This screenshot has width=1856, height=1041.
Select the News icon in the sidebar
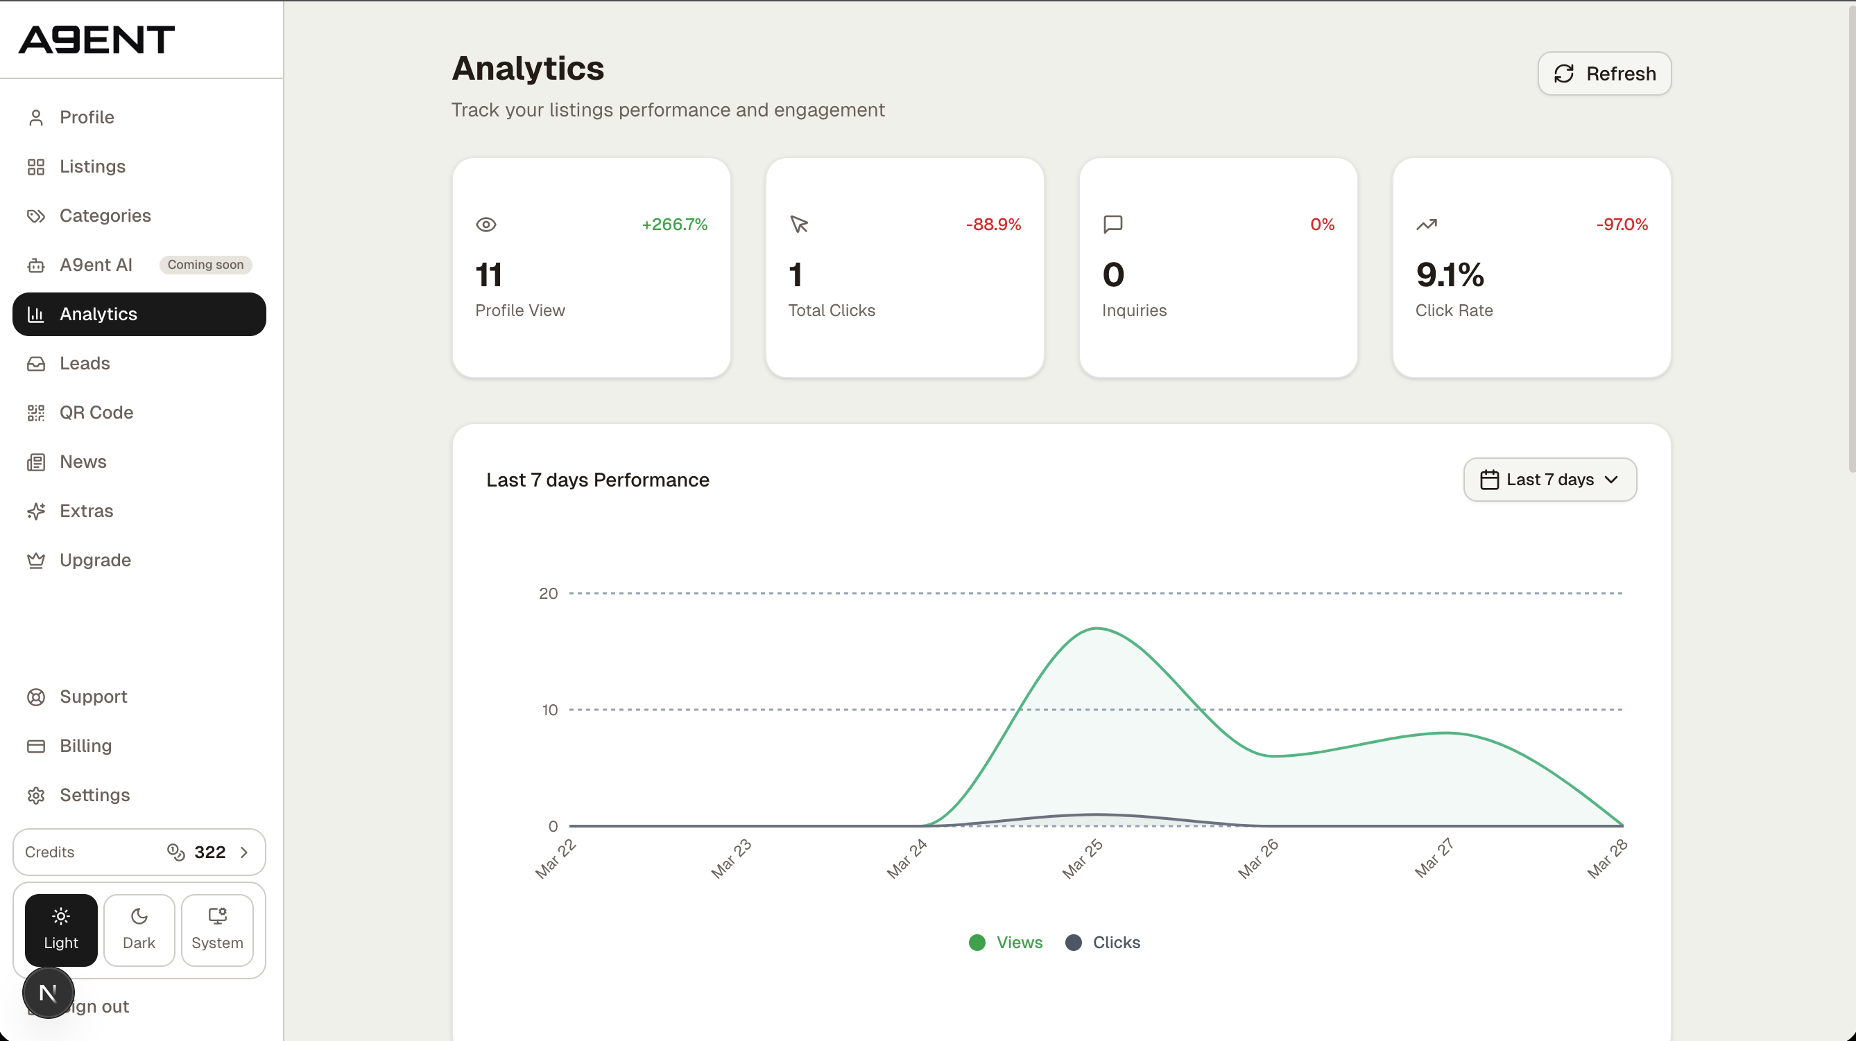(x=37, y=462)
